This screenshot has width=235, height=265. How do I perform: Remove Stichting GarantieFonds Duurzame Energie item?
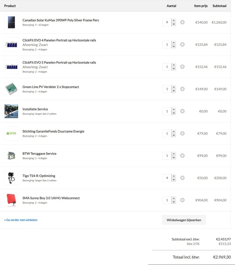182,134
